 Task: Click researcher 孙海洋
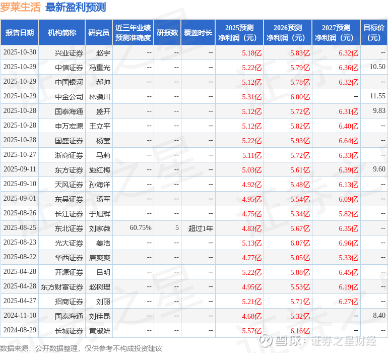[100, 185]
